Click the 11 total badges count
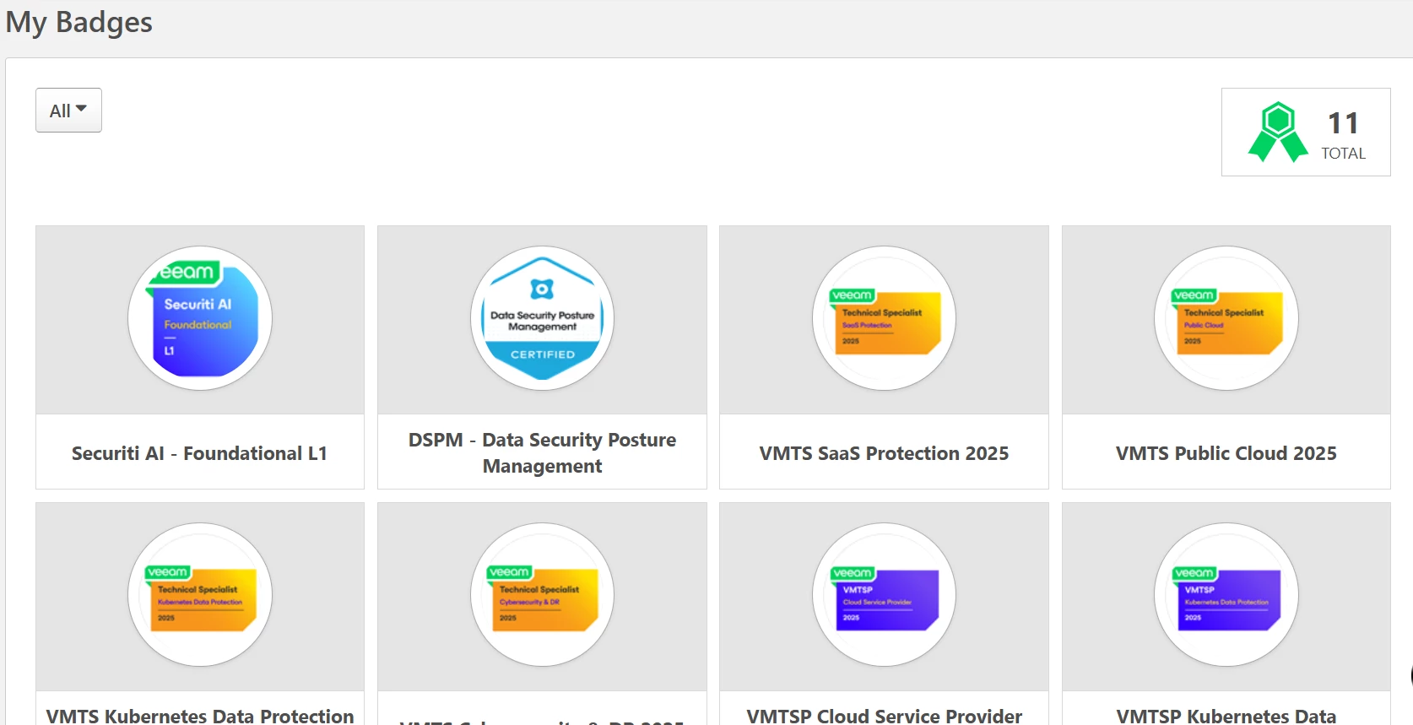 [1343, 123]
